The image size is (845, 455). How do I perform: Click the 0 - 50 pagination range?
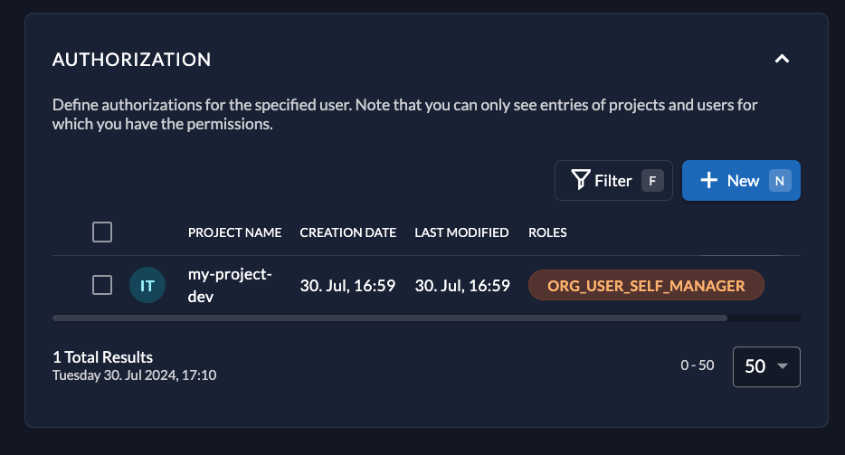(x=698, y=365)
